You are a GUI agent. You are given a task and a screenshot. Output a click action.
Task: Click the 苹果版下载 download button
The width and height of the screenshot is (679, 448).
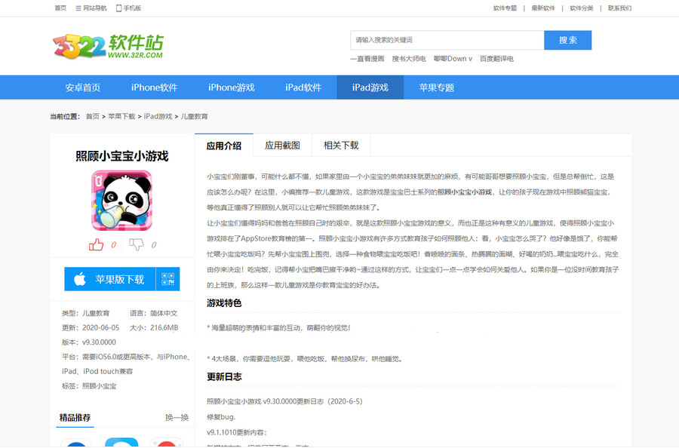[110, 279]
